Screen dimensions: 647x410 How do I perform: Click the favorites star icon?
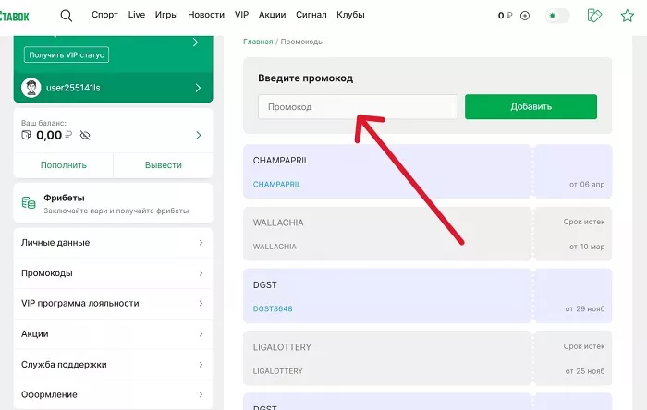pyautogui.click(x=629, y=16)
